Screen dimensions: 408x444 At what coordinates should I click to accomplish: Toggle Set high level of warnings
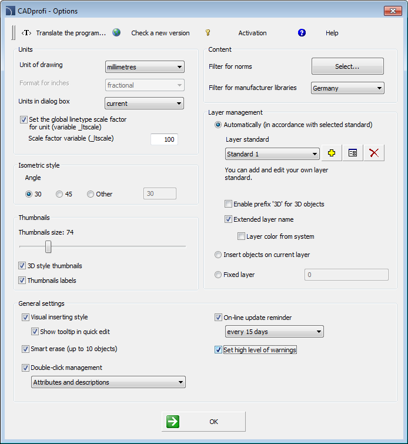point(218,350)
